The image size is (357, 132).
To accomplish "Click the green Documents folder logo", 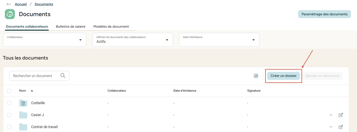I will [x=10, y=14].
